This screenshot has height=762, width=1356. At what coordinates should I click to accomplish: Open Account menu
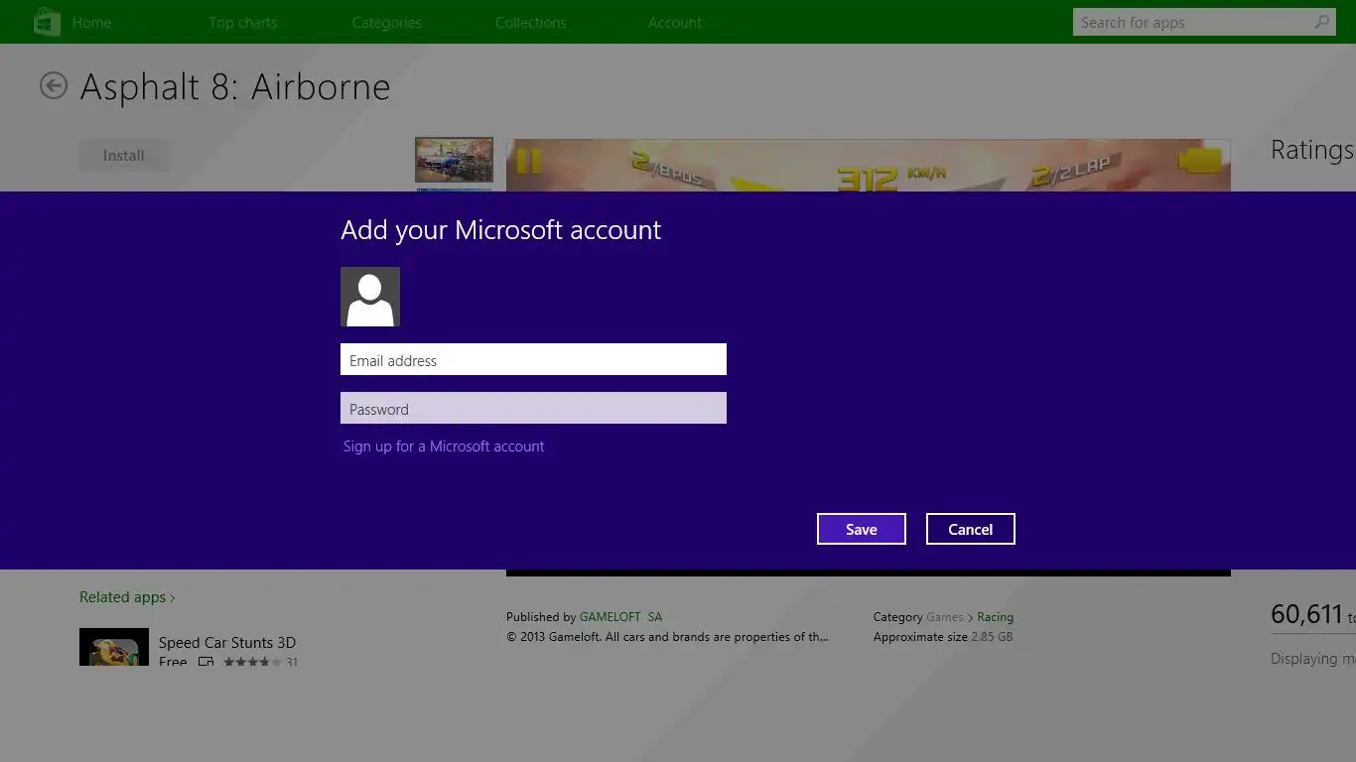click(675, 22)
